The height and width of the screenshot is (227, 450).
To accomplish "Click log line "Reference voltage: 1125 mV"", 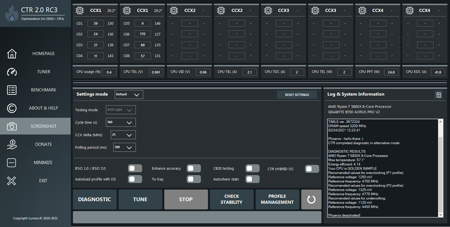I will point(350,203).
